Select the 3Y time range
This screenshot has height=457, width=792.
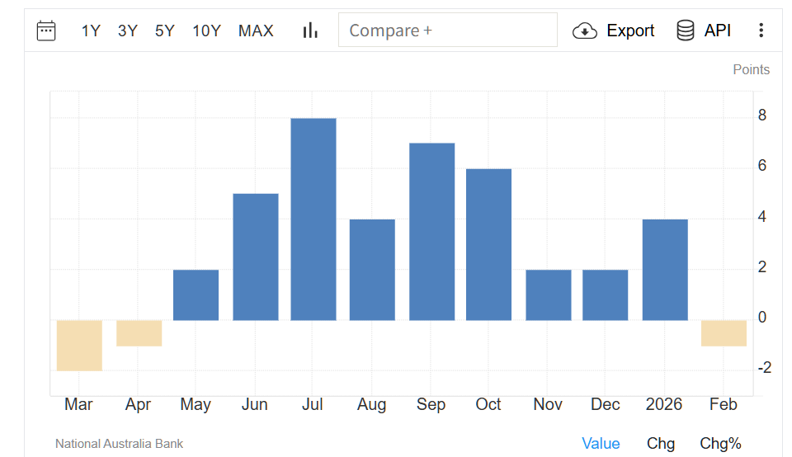[x=128, y=31]
